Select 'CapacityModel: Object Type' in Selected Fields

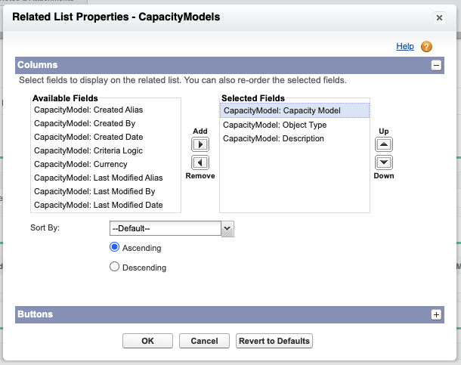pos(295,125)
